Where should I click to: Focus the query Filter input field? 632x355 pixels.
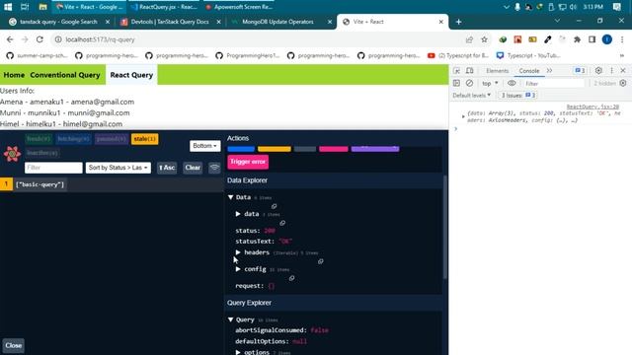click(x=53, y=168)
